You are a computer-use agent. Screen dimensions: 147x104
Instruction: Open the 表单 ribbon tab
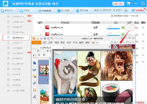pos(63,42)
